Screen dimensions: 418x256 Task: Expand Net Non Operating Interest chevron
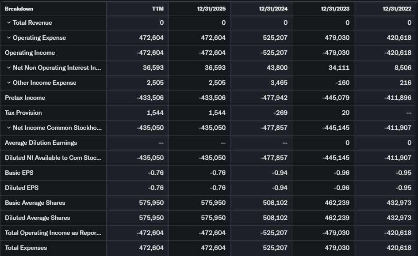9,68
